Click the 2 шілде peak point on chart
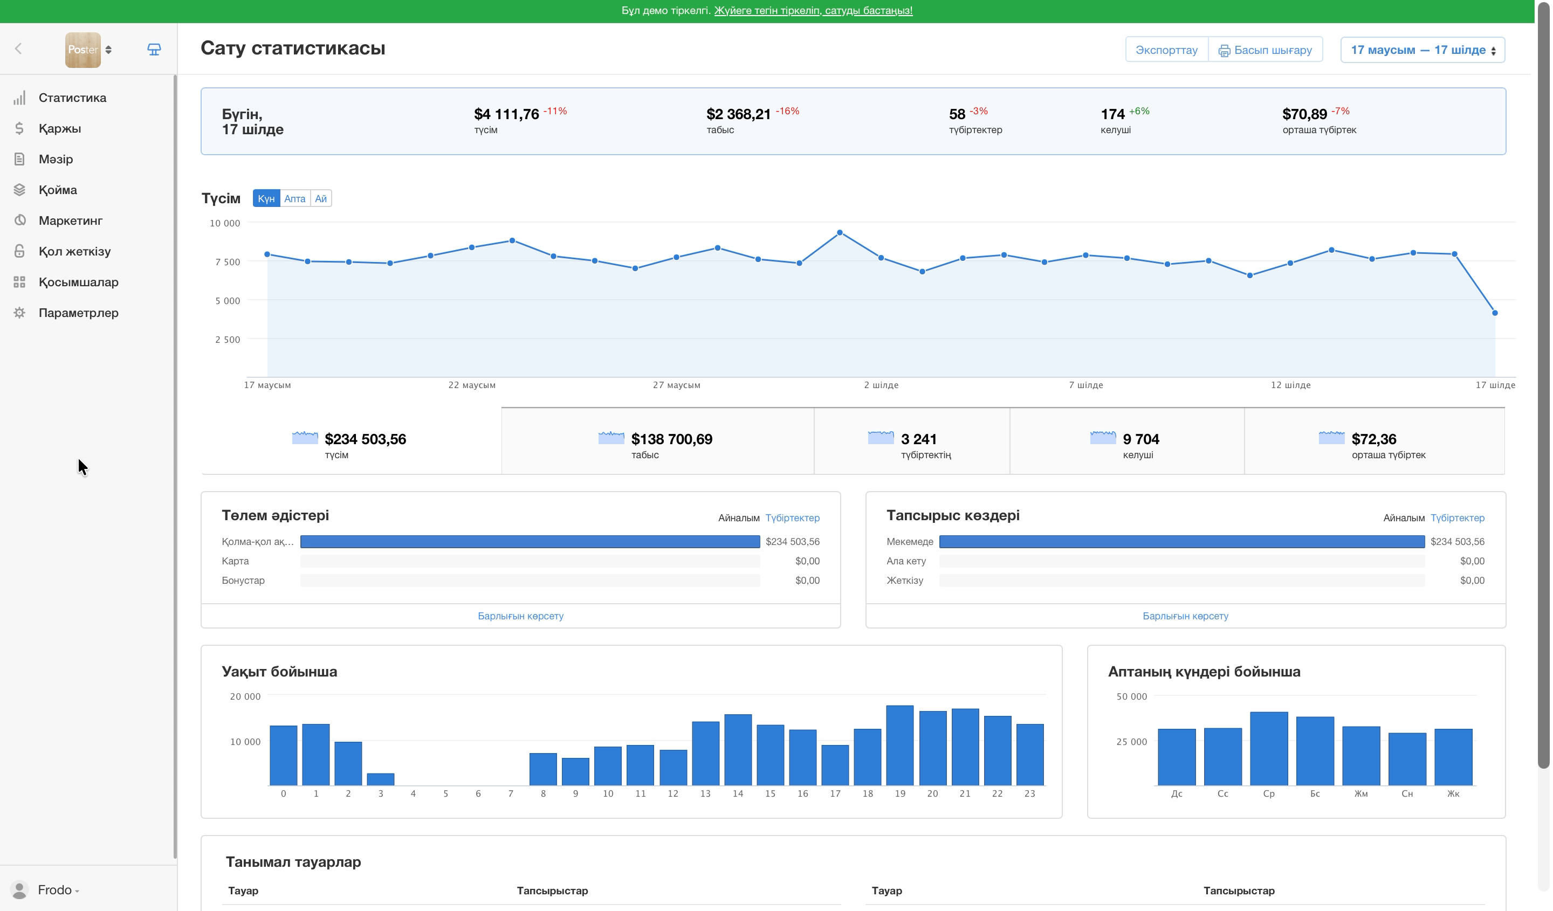 [840, 233]
